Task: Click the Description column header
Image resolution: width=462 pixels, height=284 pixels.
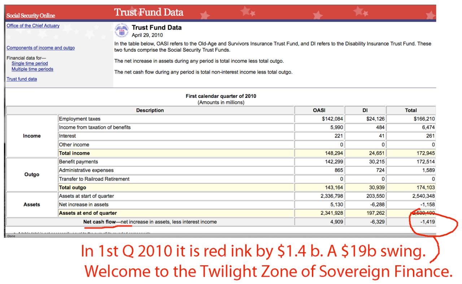Action: 150,110
